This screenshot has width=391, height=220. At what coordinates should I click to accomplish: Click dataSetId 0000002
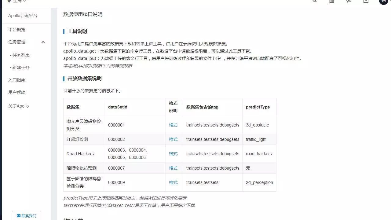[116, 139]
